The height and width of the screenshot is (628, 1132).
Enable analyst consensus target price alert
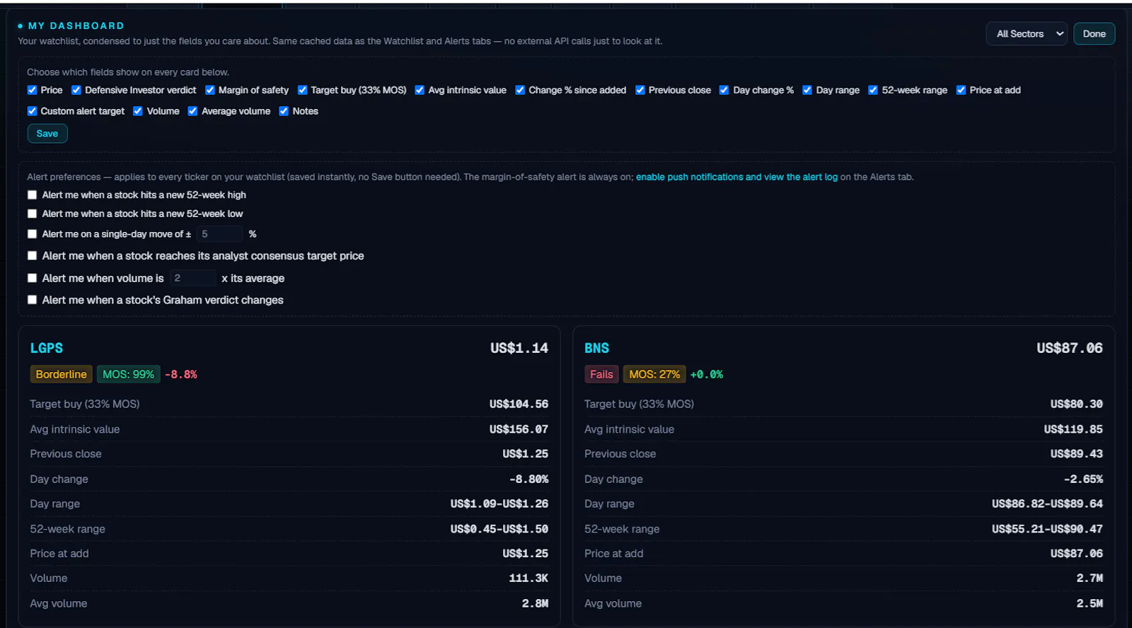pos(32,256)
